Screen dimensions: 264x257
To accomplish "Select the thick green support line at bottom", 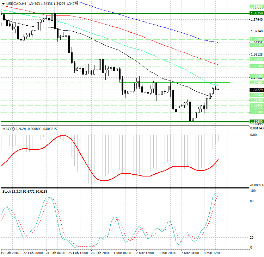I will (x=125, y=122).
